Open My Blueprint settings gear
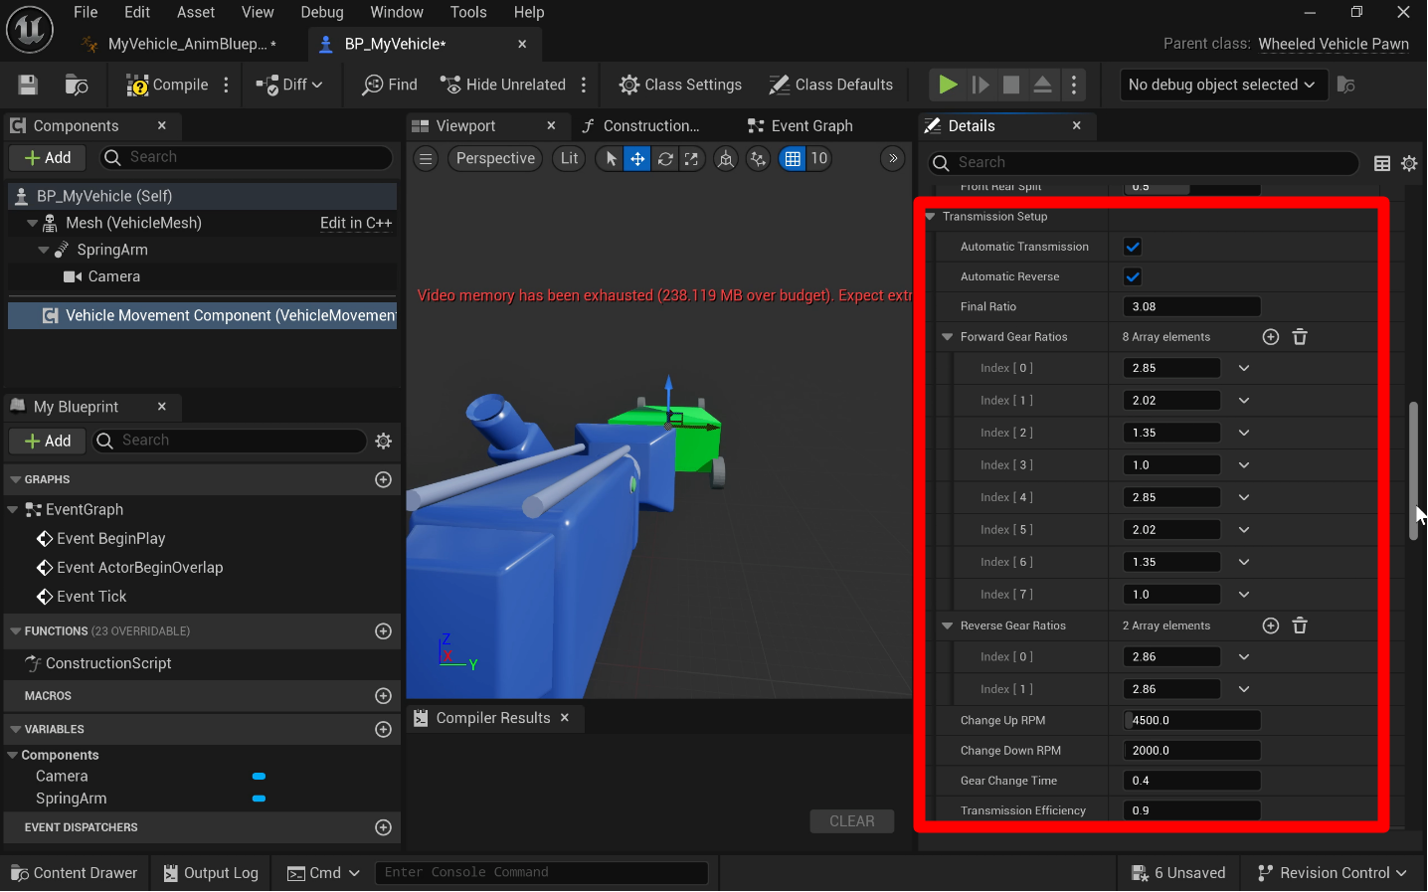This screenshot has width=1428, height=892. click(384, 441)
